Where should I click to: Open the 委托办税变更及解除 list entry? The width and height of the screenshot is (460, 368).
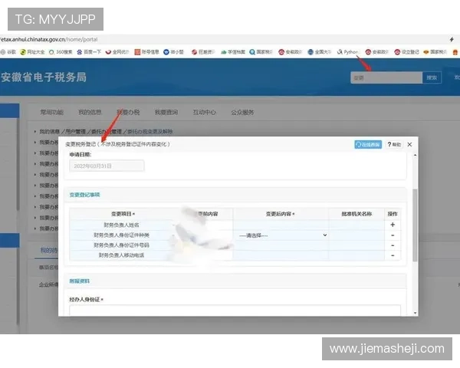tap(106, 131)
